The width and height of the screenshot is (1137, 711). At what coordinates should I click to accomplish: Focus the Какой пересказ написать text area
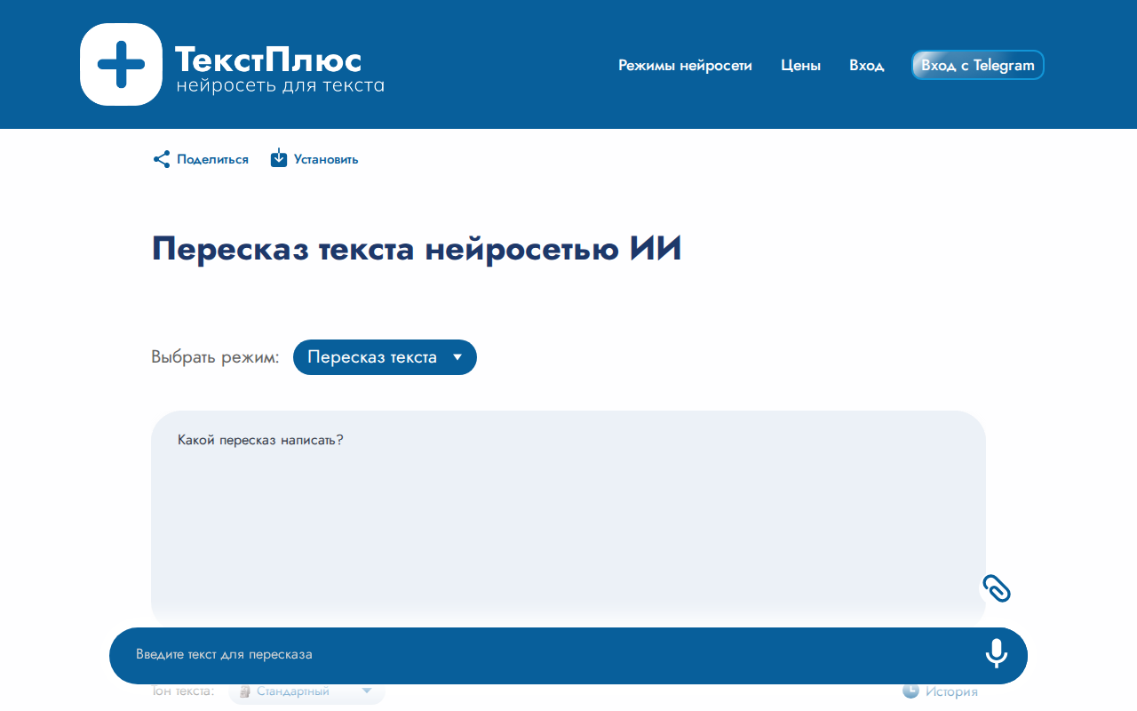[x=568, y=517]
